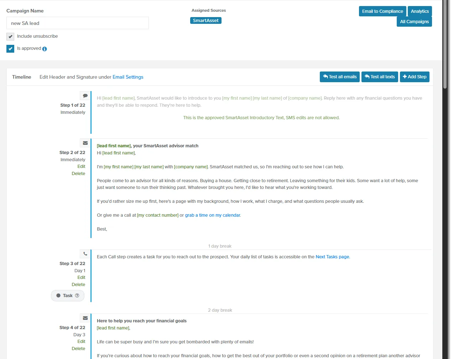Click Test all texts button
The image size is (453, 359).
click(380, 77)
